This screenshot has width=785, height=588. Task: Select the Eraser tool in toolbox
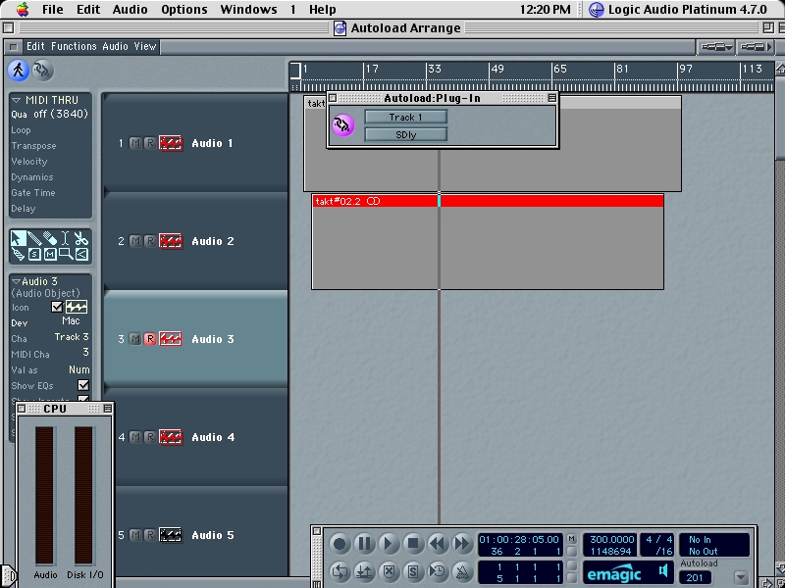(x=50, y=238)
